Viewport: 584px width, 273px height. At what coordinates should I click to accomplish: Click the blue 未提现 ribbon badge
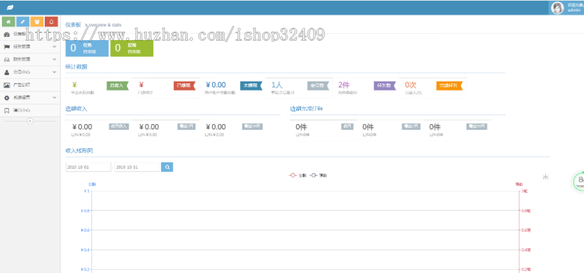pos(251,86)
